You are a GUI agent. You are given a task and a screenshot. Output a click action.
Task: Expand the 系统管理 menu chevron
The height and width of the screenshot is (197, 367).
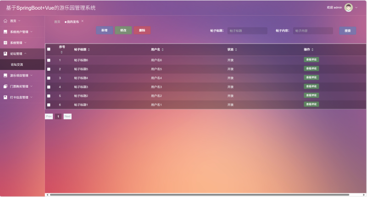click(x=25, y=43)
